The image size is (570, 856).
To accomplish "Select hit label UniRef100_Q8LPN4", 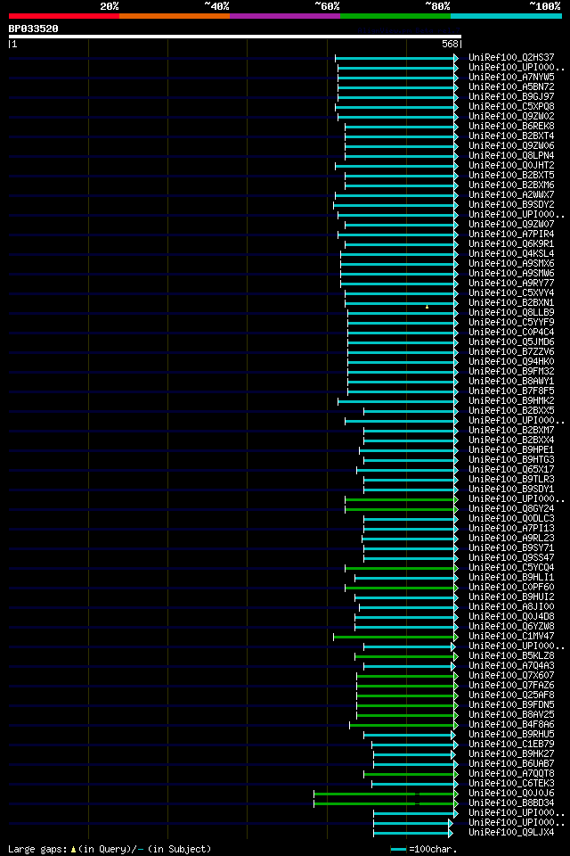I will click(511, 155).
